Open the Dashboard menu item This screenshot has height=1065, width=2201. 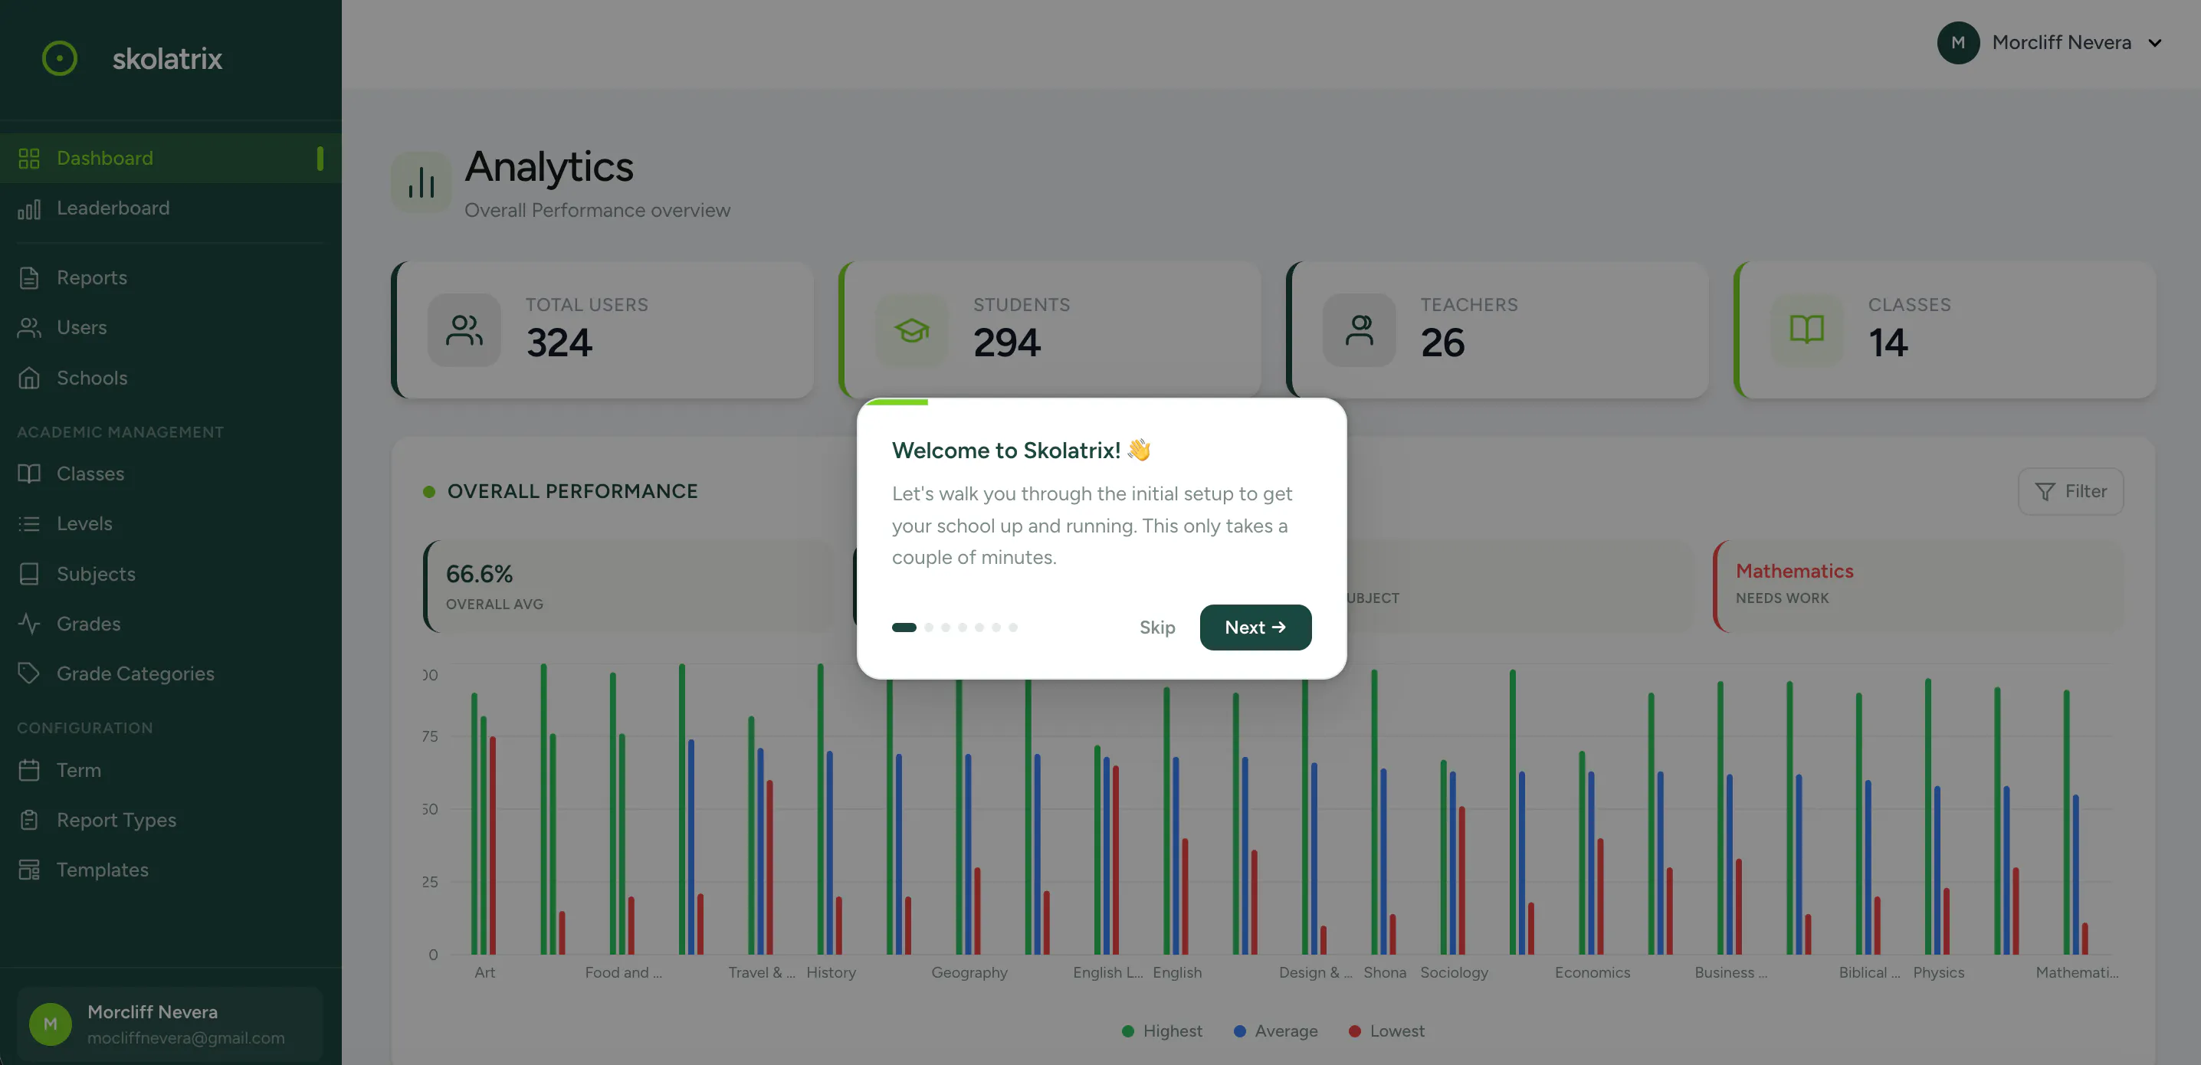[171, 158]
